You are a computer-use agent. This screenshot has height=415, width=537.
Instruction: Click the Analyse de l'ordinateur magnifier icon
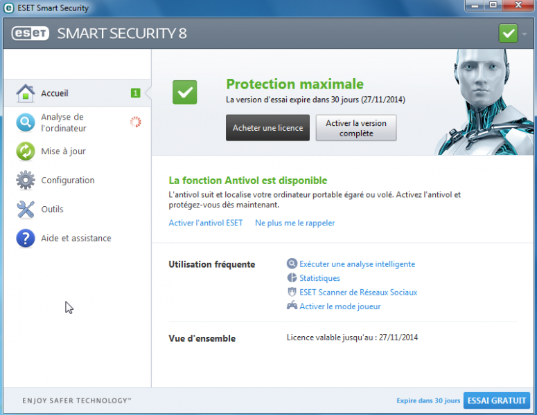coord(26,122)
